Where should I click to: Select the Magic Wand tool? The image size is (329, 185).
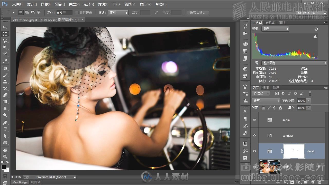[x=5, y=48]
